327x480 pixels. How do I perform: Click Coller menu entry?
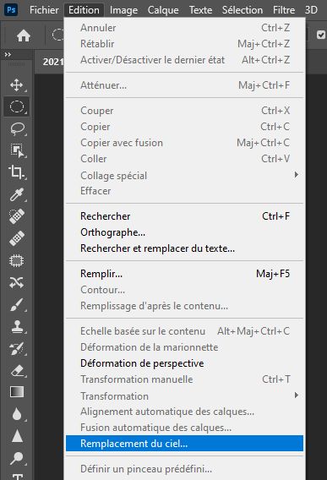click(185, 159)
